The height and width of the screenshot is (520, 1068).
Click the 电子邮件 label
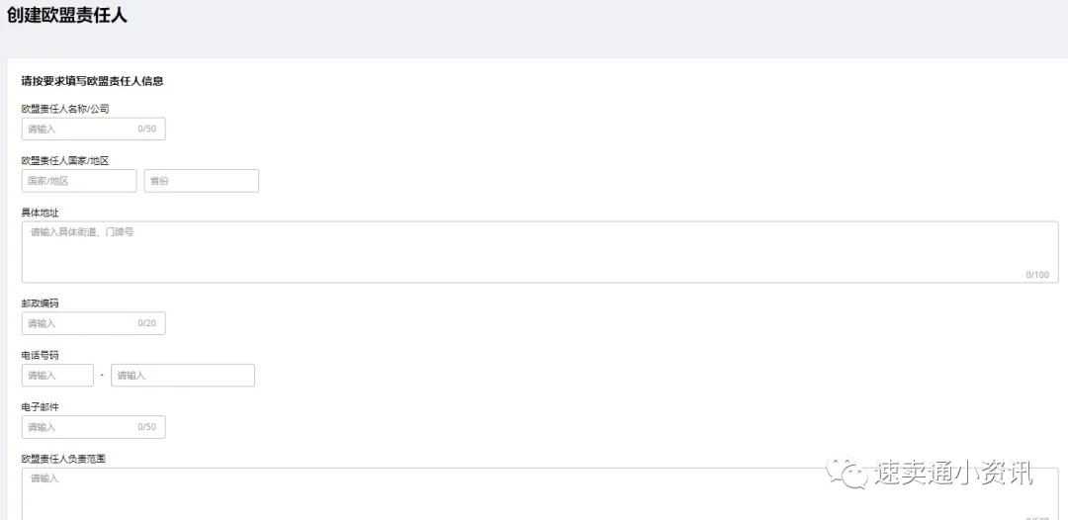click(41, 406)
